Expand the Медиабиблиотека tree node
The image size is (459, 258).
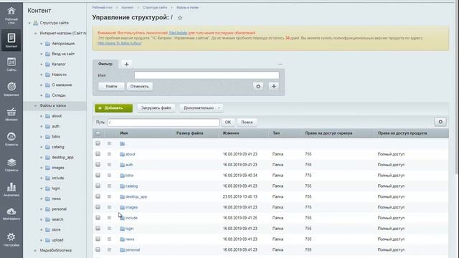(35, 250)
